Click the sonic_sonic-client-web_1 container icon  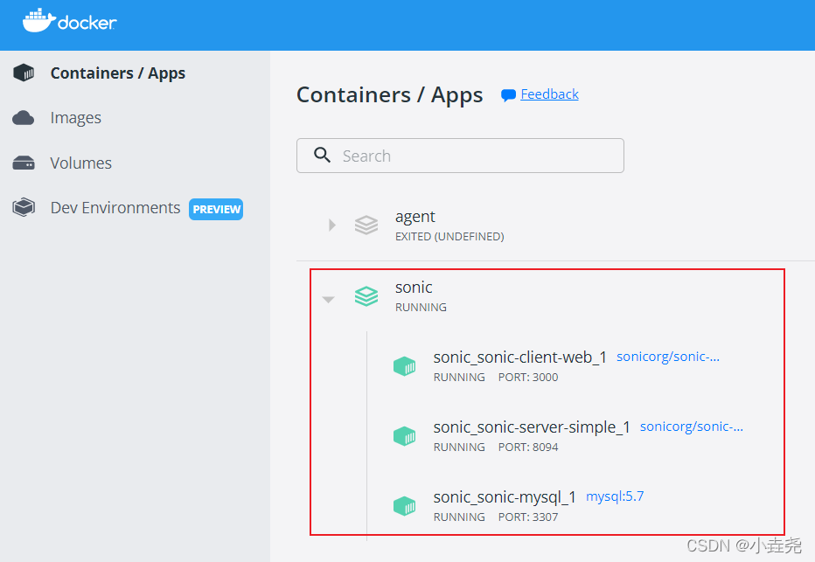point(404,366)
